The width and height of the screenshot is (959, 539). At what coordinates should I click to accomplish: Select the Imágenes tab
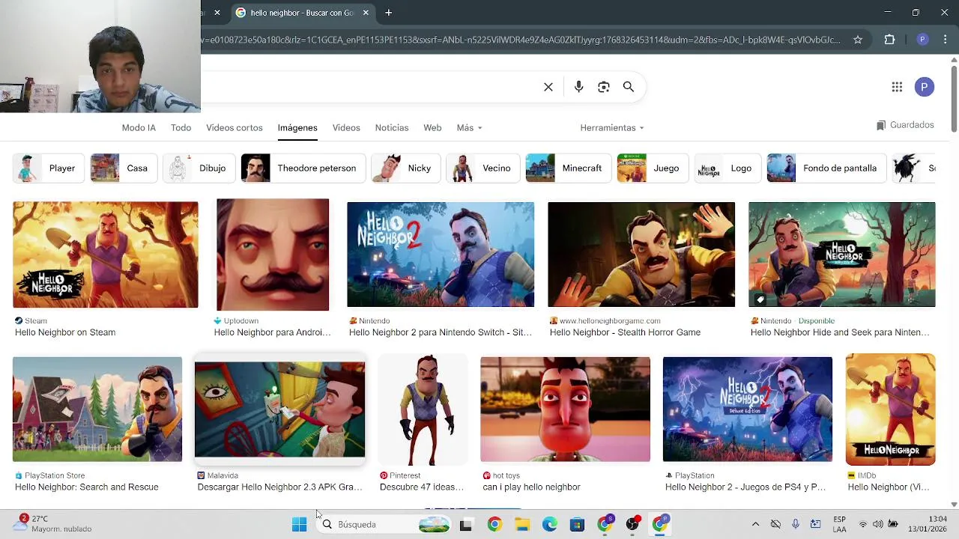(297, 127)
